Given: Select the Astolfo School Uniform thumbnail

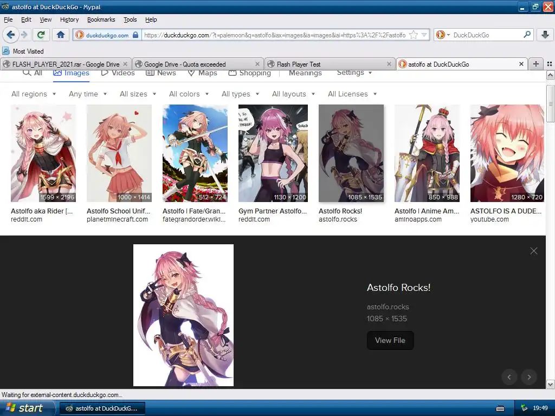Looking at the screenshot, I should coord(119,153).
